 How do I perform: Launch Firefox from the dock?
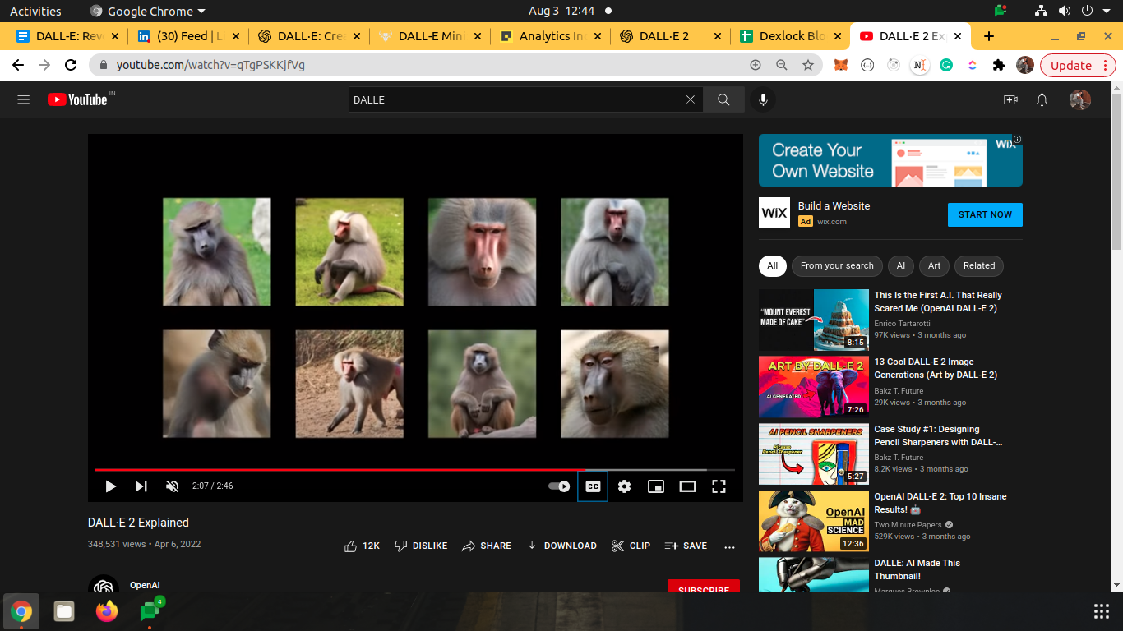pos(107,611)
